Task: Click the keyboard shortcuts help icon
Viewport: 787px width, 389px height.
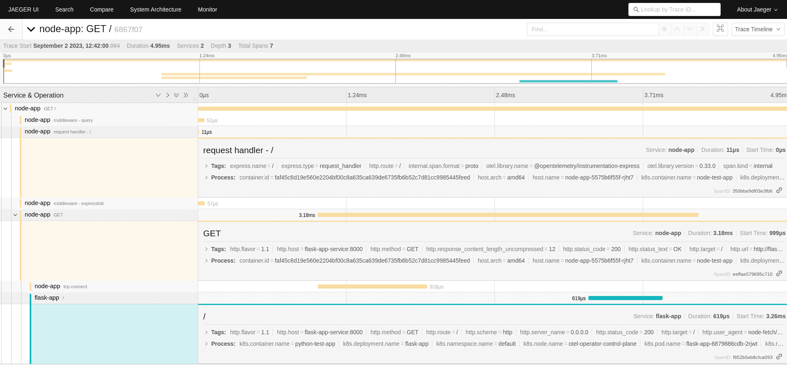Action: pos(720,29)
